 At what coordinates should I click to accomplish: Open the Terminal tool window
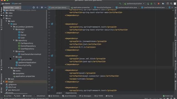[x=27, y=96]
